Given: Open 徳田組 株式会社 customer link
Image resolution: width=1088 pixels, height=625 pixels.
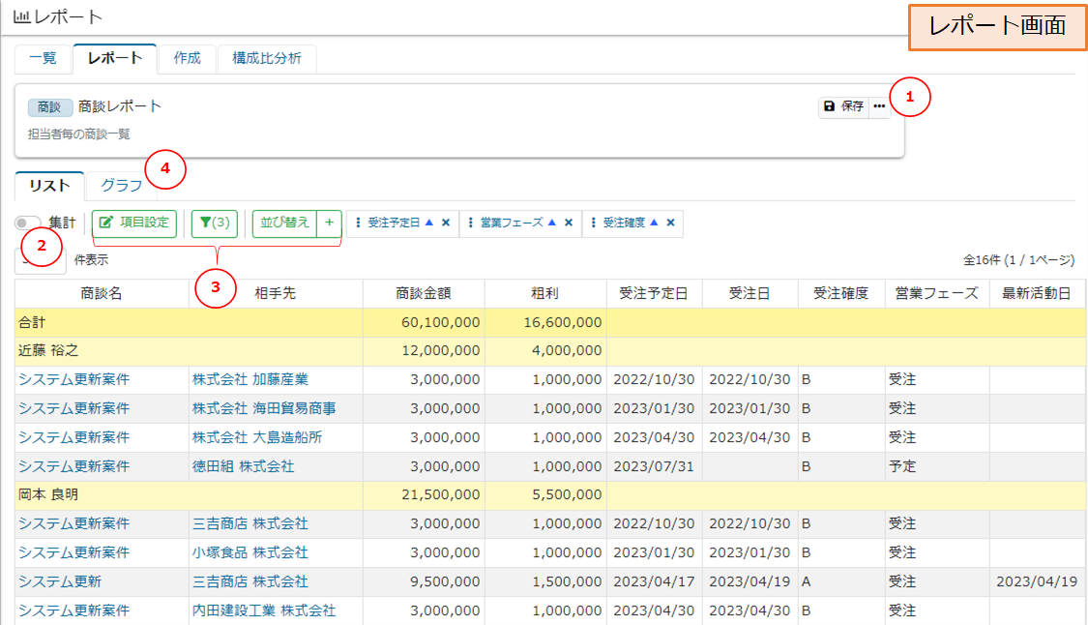Looking at the screenshot, I should pos(244,466).
